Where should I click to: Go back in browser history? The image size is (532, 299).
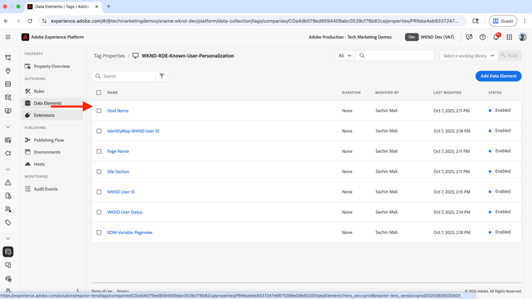(x=6, y=21)
